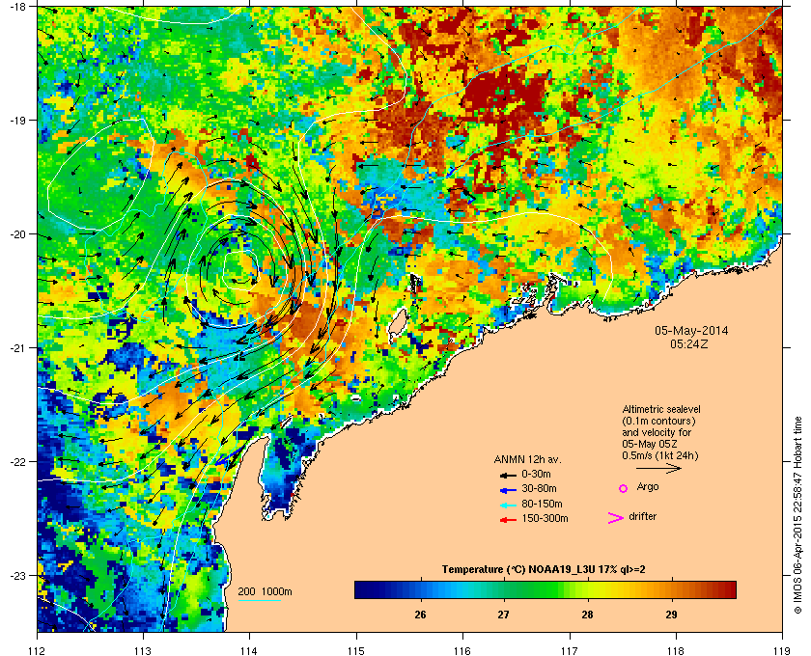Click the latitude axis label -23

point(17,575)
